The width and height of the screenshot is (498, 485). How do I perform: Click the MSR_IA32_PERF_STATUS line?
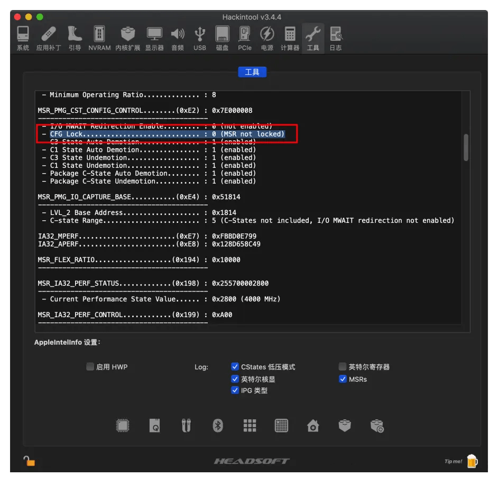pos(153,283)
